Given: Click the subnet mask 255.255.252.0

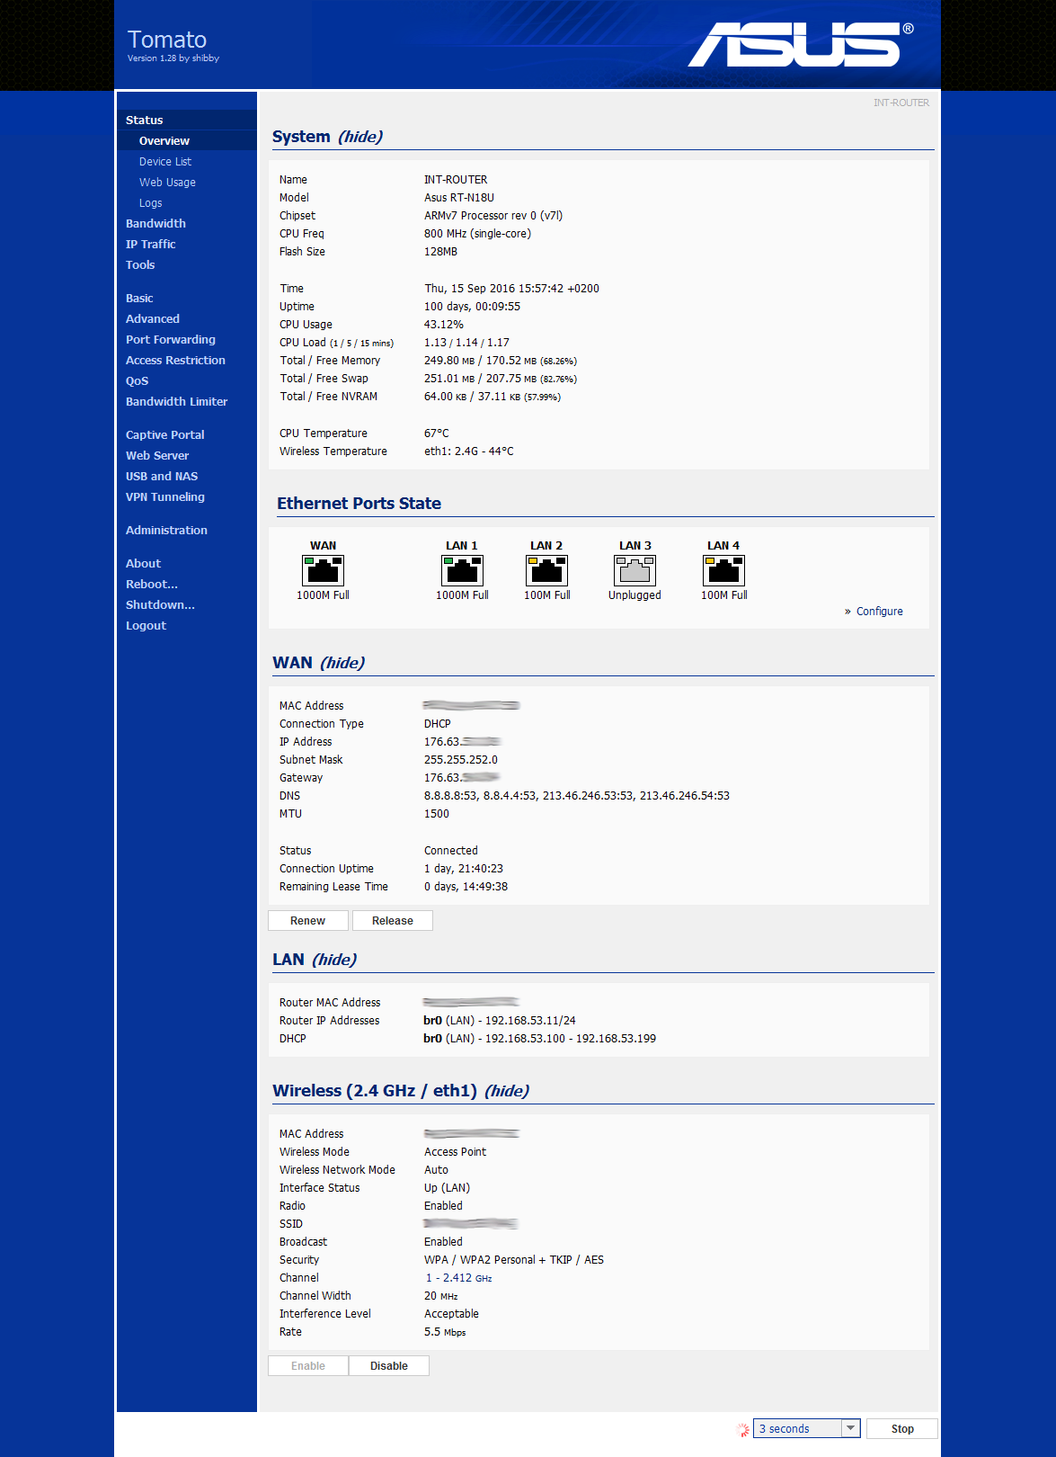Looking at the screenshot, I should click(x=461, y=760).
